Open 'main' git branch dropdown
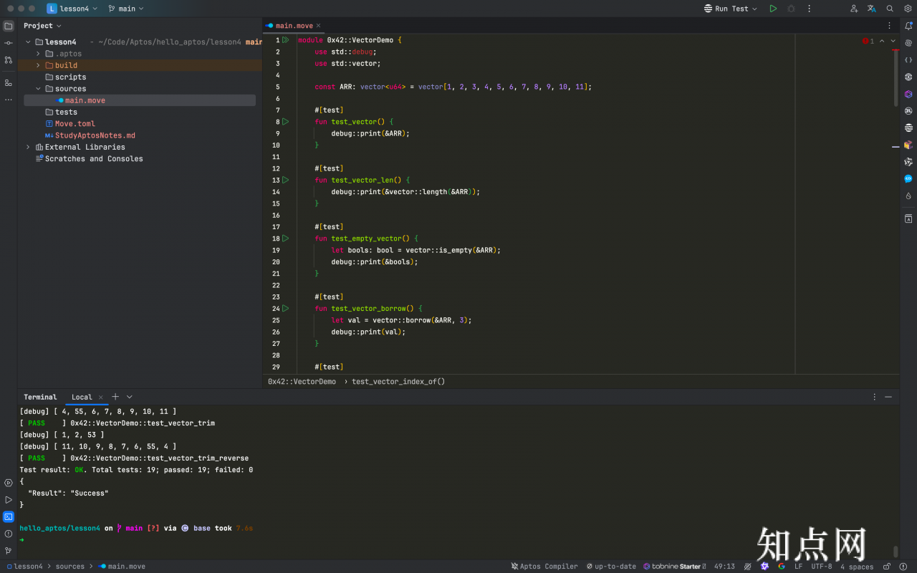917x573 pixels. (126, 9)
